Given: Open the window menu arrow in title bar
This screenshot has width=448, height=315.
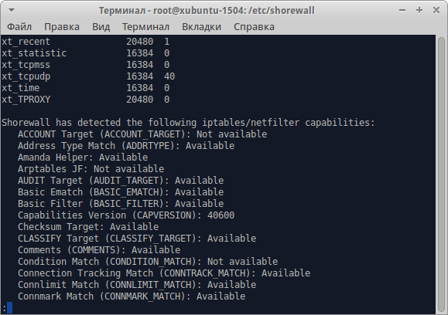Looking at the screenshot, I should coord(12,11).
